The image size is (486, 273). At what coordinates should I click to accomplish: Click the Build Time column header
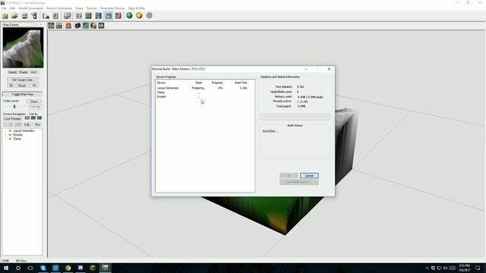pos(241,83)
